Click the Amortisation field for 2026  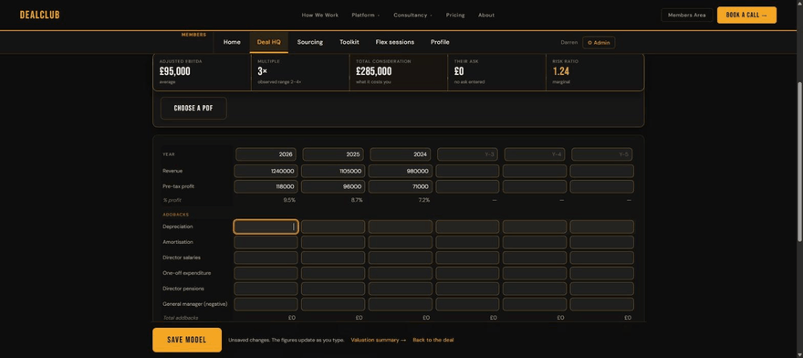[266, 242]
